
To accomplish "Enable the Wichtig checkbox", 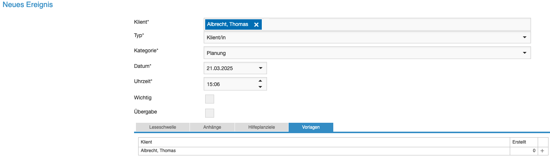I will (x=210, y=99).
